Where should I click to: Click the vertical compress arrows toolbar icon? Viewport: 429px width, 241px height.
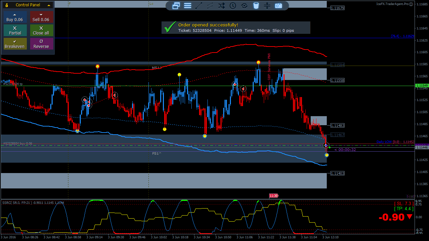click(x=267, y=6)
